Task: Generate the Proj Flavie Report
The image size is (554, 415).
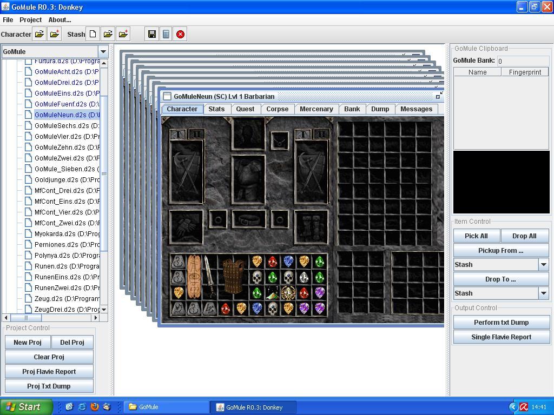Action: pos(49,371)
